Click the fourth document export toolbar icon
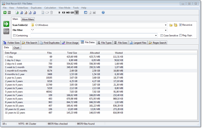 coord(30,12)
